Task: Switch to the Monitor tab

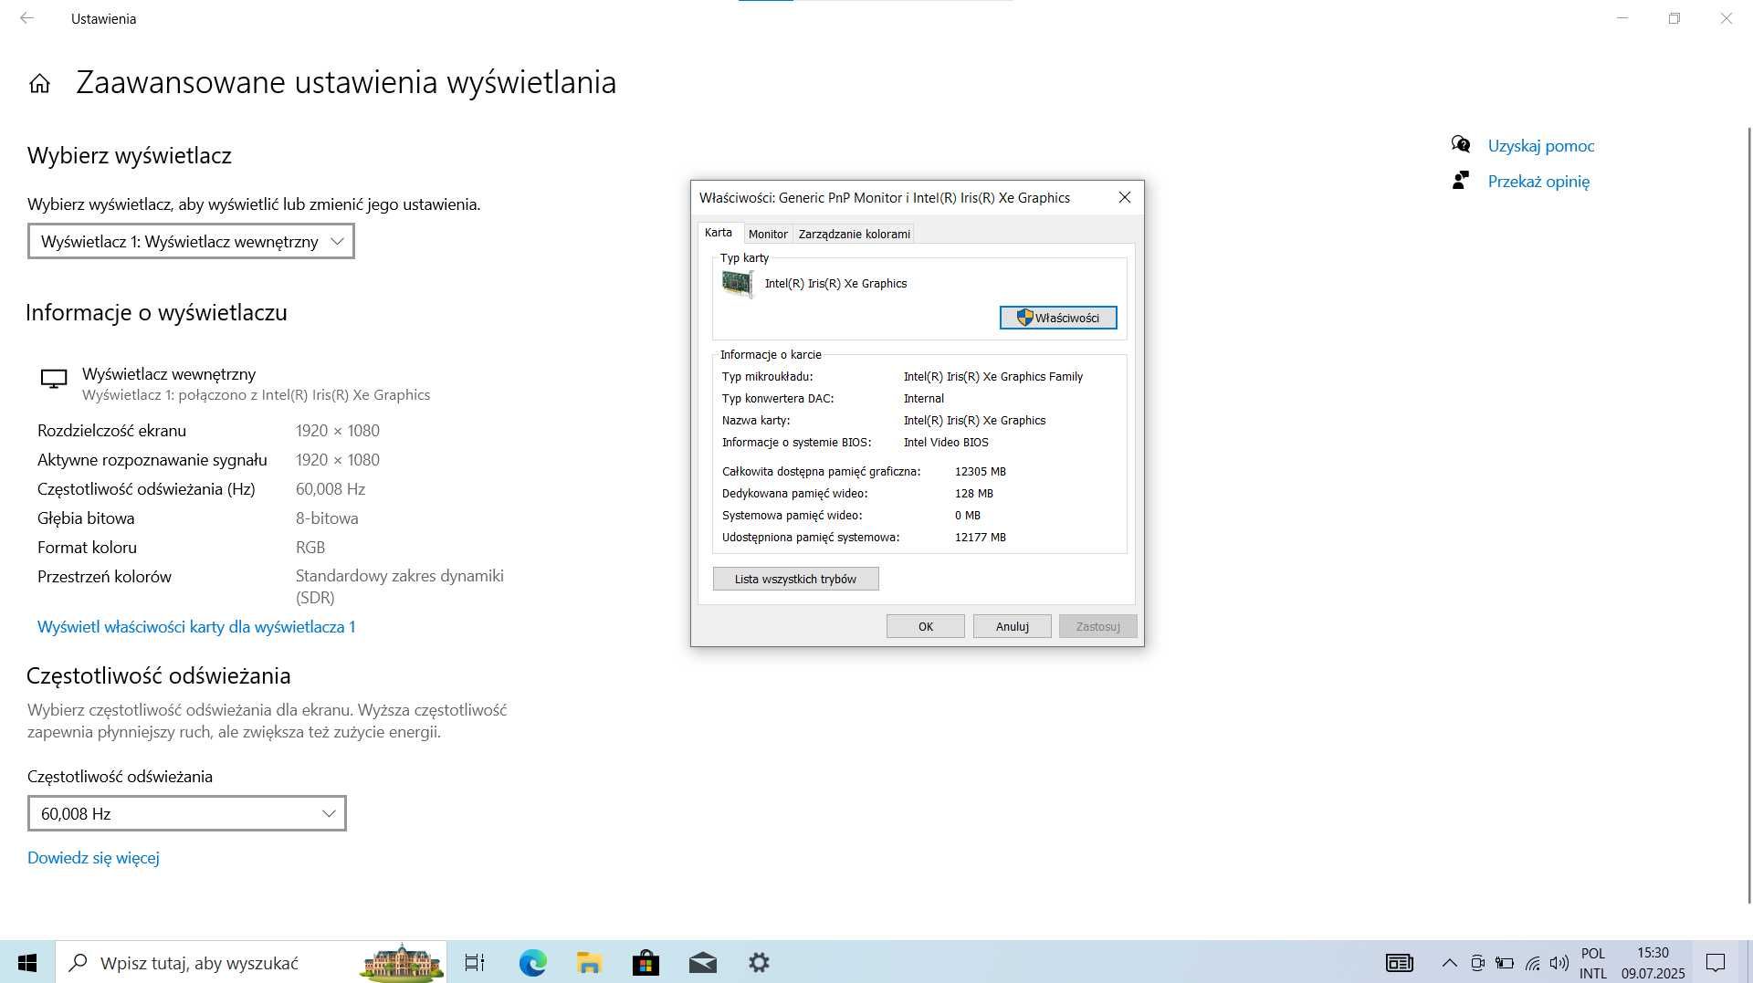Action: point(768,234)
